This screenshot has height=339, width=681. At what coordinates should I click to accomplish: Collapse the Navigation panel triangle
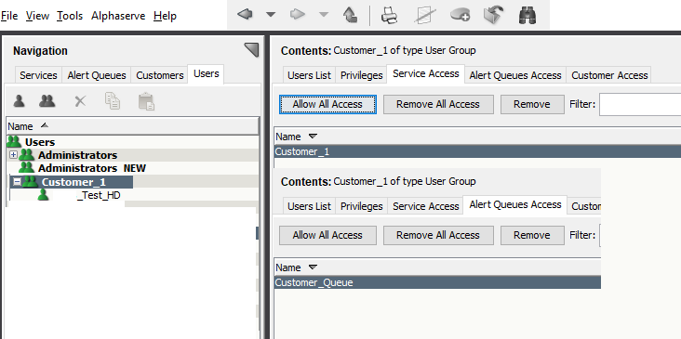tap(251, 50)
